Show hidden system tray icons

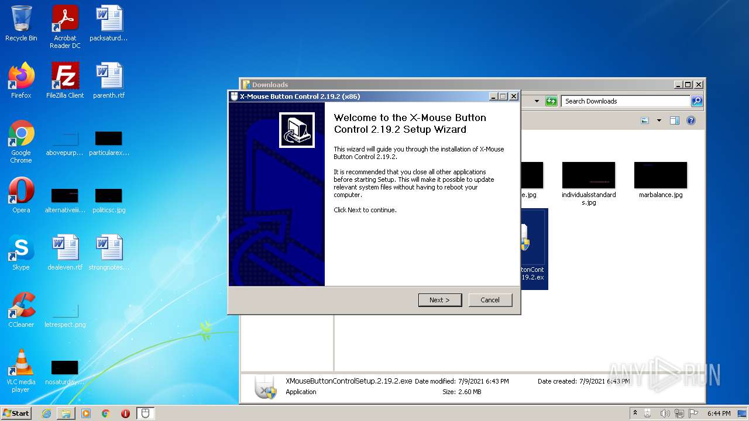coord(635,413)
